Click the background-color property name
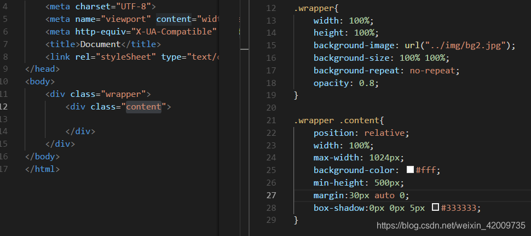Image resolution: width=531 pixels, height=236 pixels. (x=354, y=170)
